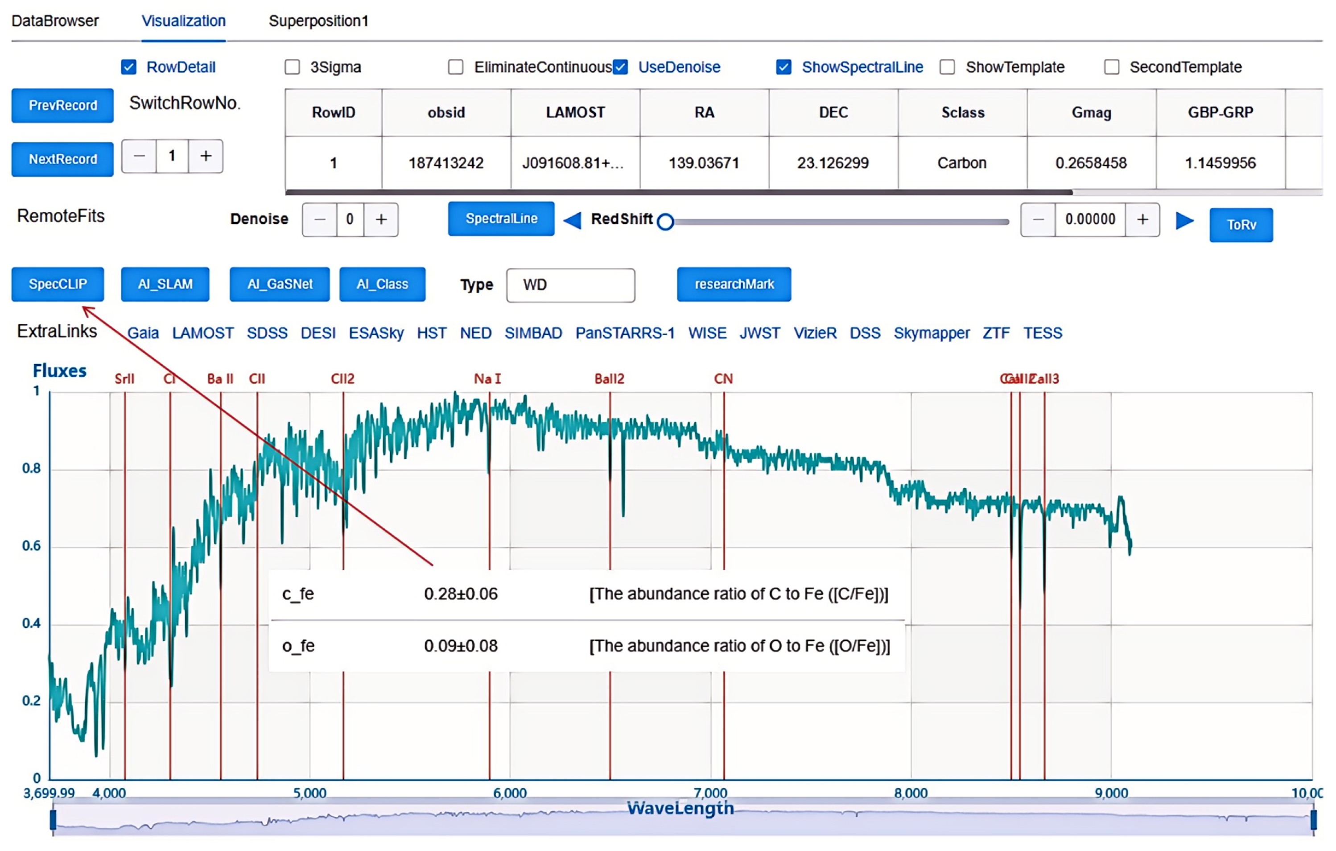
Task: Click the left handle of wavelength range bar
Action: coord(53,819)
